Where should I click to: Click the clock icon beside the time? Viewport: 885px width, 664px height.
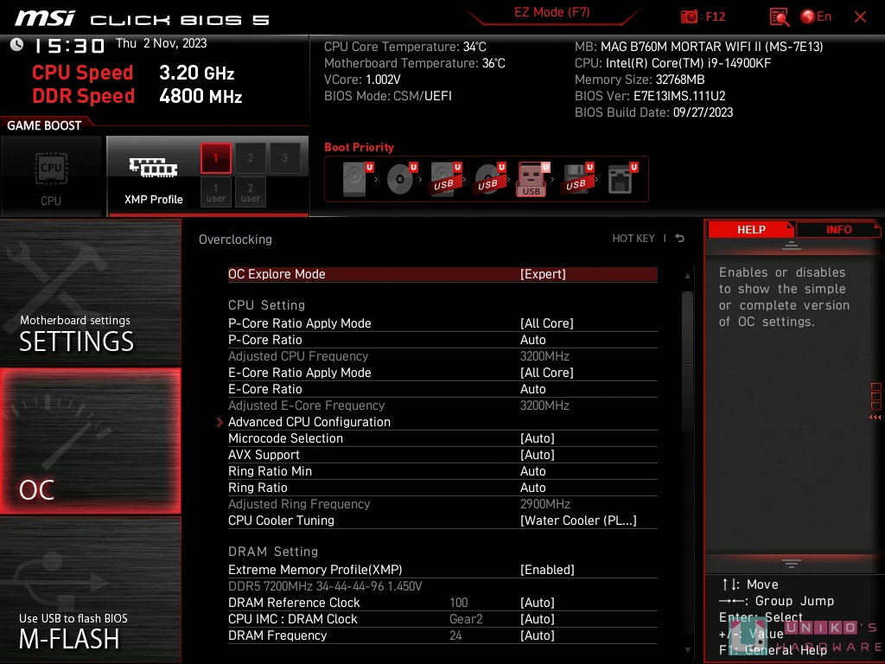[x=17, y=45]
